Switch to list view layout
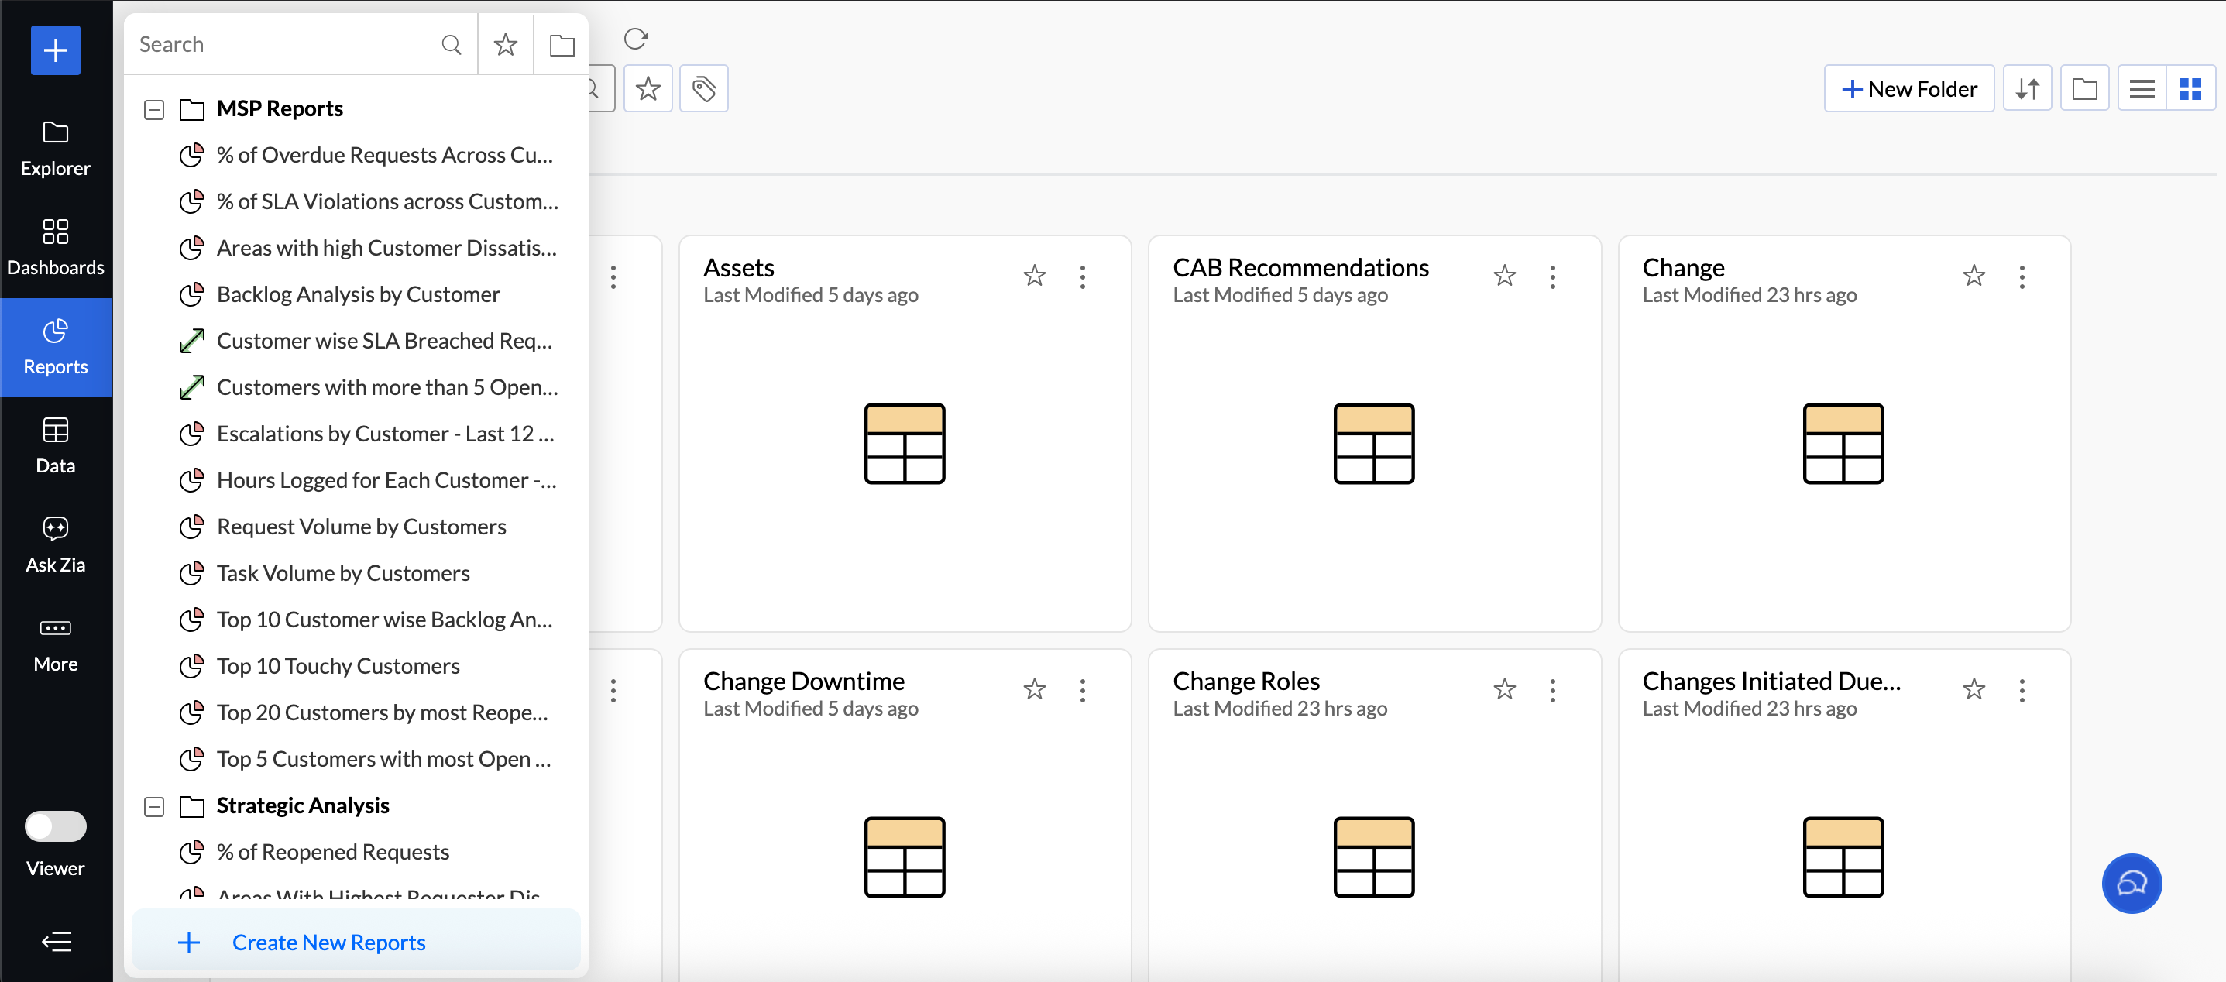 tap(2142, 88)
